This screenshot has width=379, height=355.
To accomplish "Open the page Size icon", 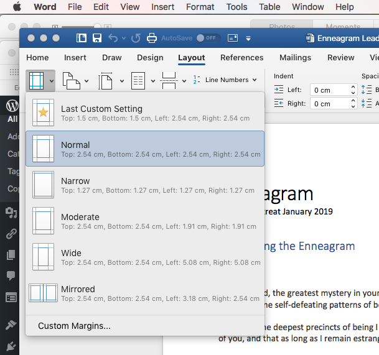I will pyautogui.click(x=106, y=80).
